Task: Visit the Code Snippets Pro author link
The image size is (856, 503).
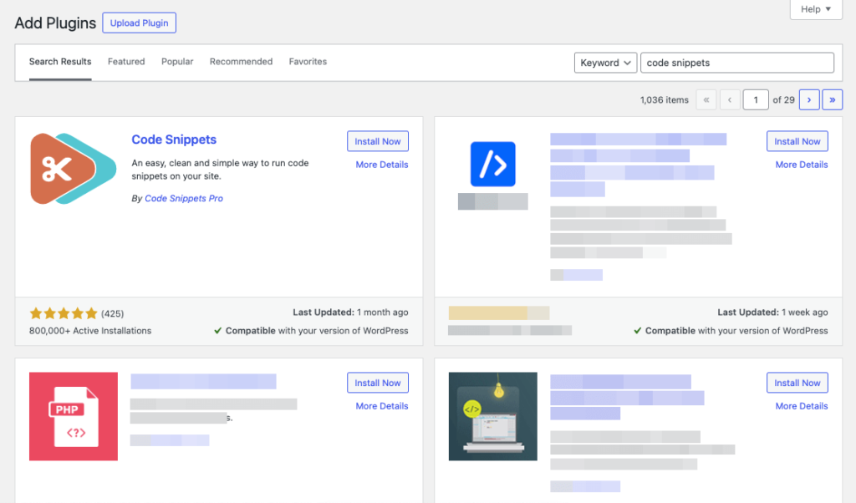Action: point(183,198)
